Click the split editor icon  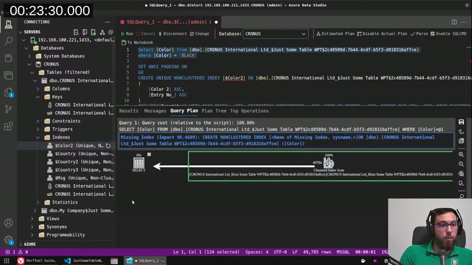pyautogui.click(x=454, y=22)
